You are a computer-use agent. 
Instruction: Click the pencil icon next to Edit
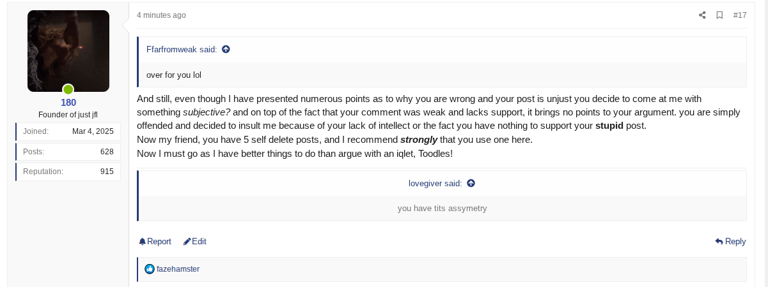click(x=187, y=242)
